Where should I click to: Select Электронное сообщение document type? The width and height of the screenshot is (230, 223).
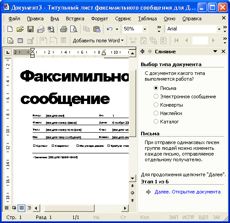pyautogui.click(x=156, y=97)
